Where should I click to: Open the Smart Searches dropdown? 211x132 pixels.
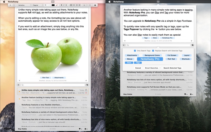pyautogui.click(x=153, y=68)
